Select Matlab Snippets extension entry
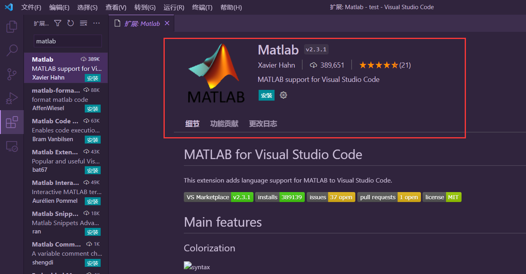Viewport: 526px width, 274px height. [66, 222]
